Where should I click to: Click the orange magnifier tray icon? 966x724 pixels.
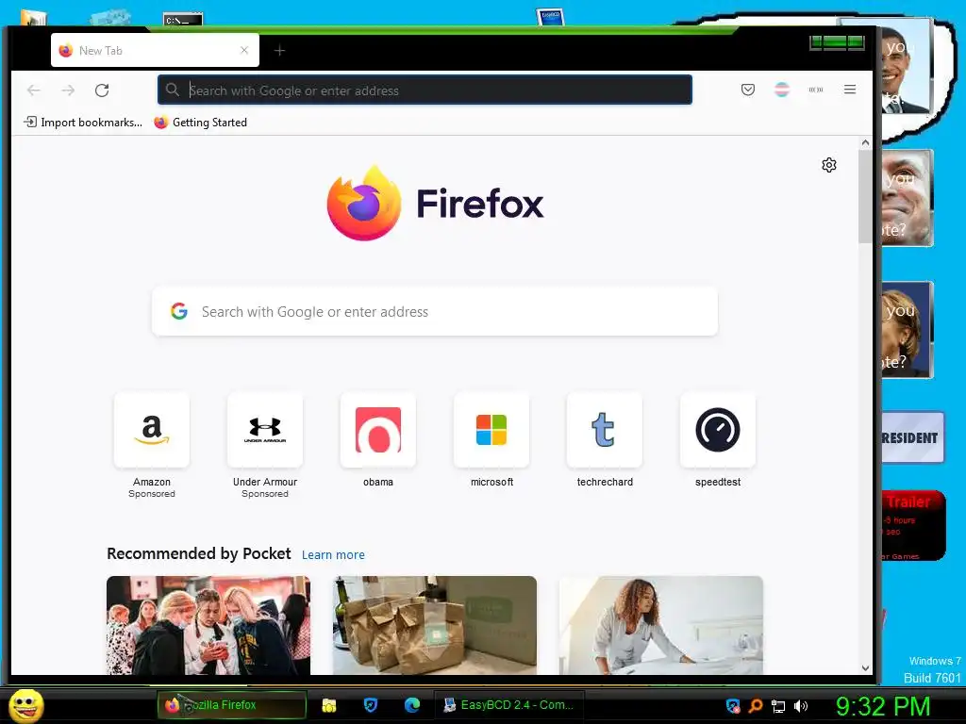(x=756, y=706)
